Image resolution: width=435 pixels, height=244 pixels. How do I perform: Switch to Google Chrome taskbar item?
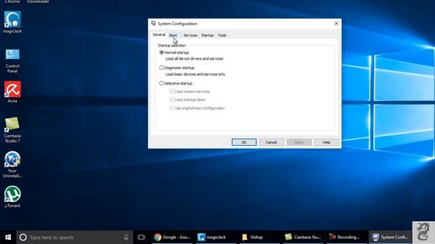tap(172, 237)
